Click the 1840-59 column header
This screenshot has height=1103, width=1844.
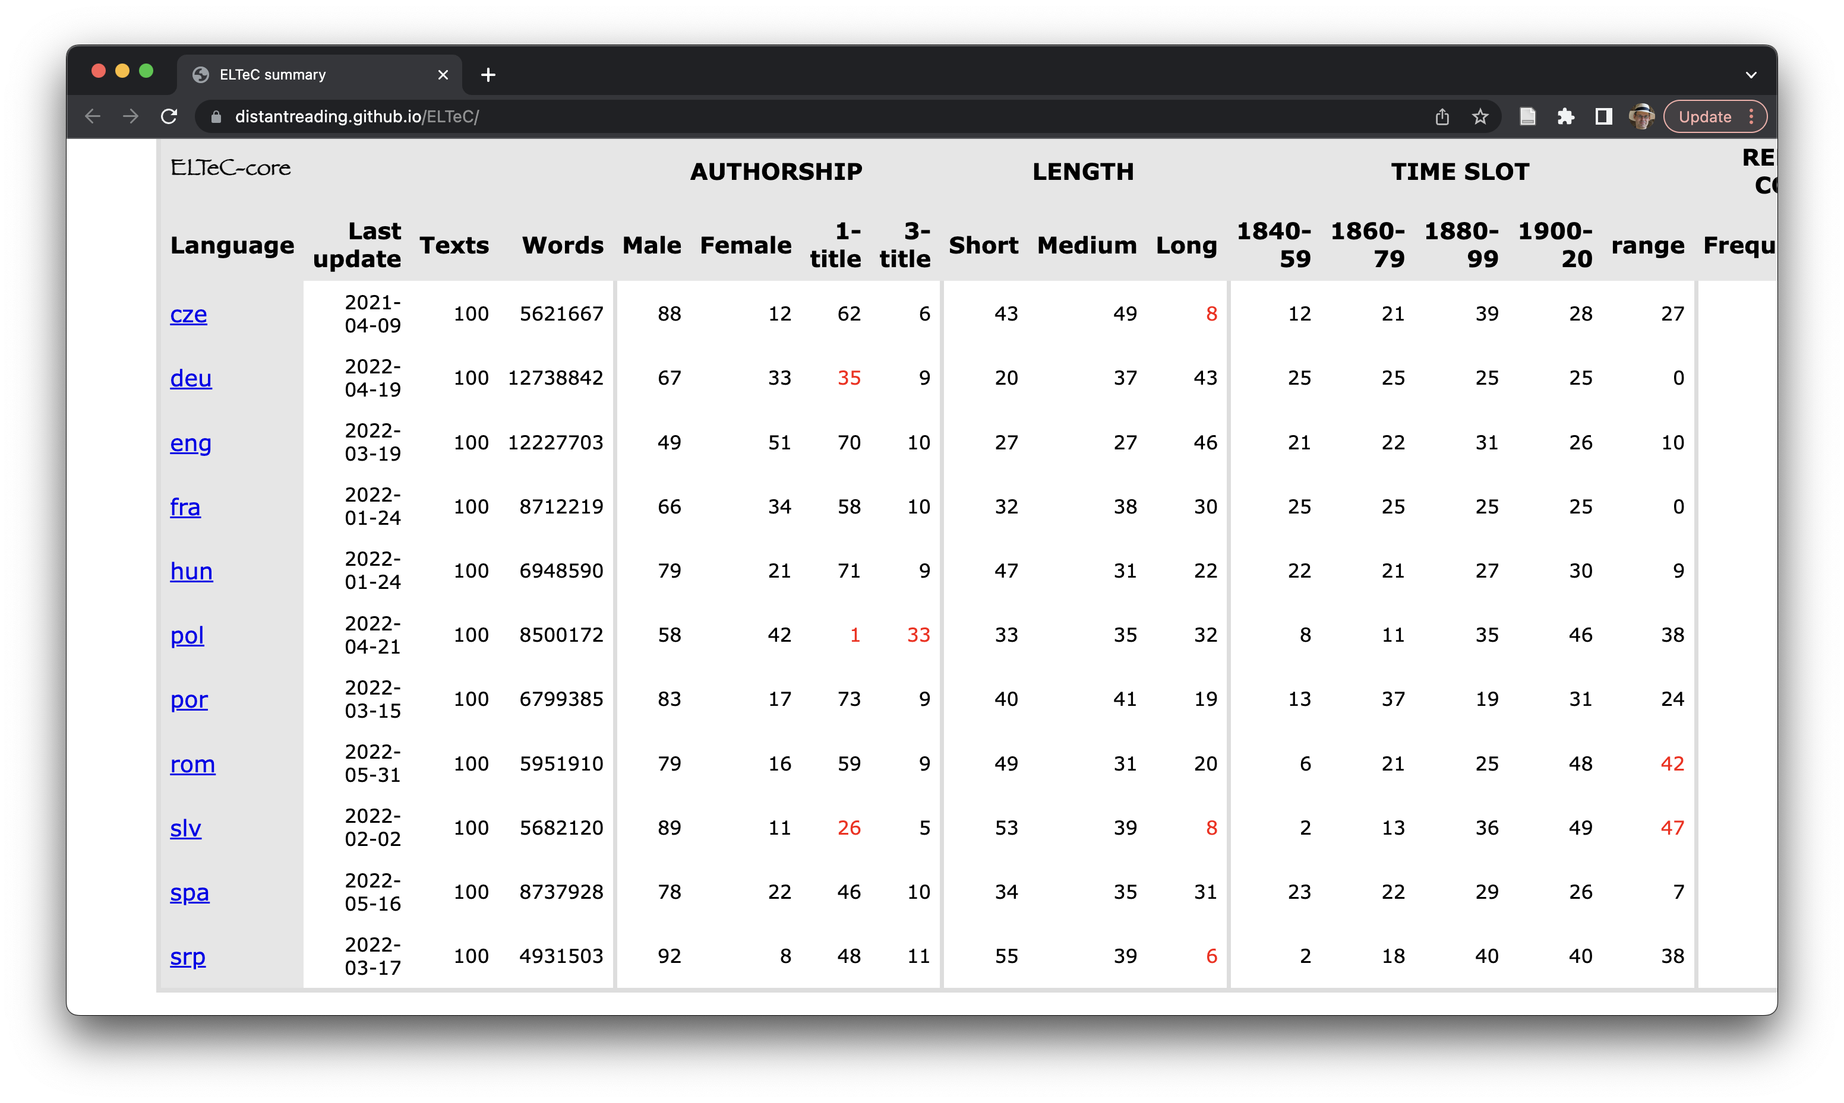[x=1274, y=245]
